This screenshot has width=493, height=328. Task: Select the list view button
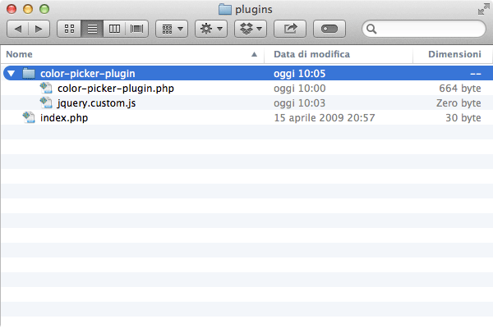[x=92, y=30]
